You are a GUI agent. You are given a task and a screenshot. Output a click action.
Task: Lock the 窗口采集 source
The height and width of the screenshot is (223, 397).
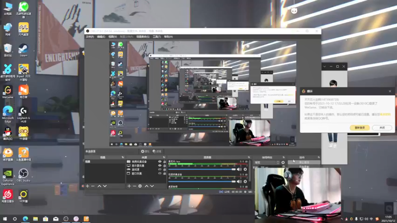(x=165, y=173)
